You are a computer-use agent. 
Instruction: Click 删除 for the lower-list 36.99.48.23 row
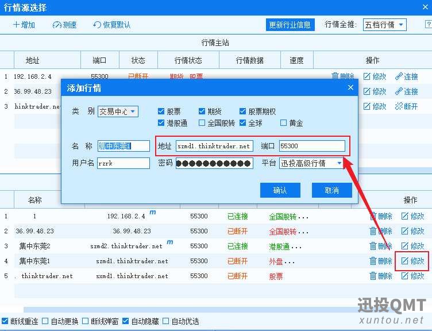(381, 231)
